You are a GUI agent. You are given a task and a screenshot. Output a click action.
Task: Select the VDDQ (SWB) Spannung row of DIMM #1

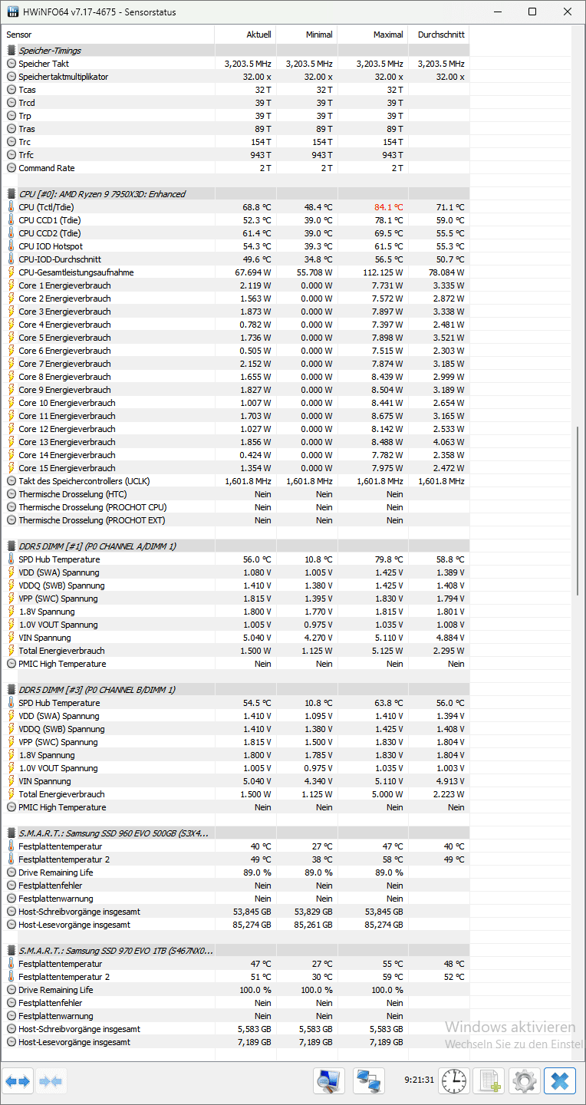[235, 585]
